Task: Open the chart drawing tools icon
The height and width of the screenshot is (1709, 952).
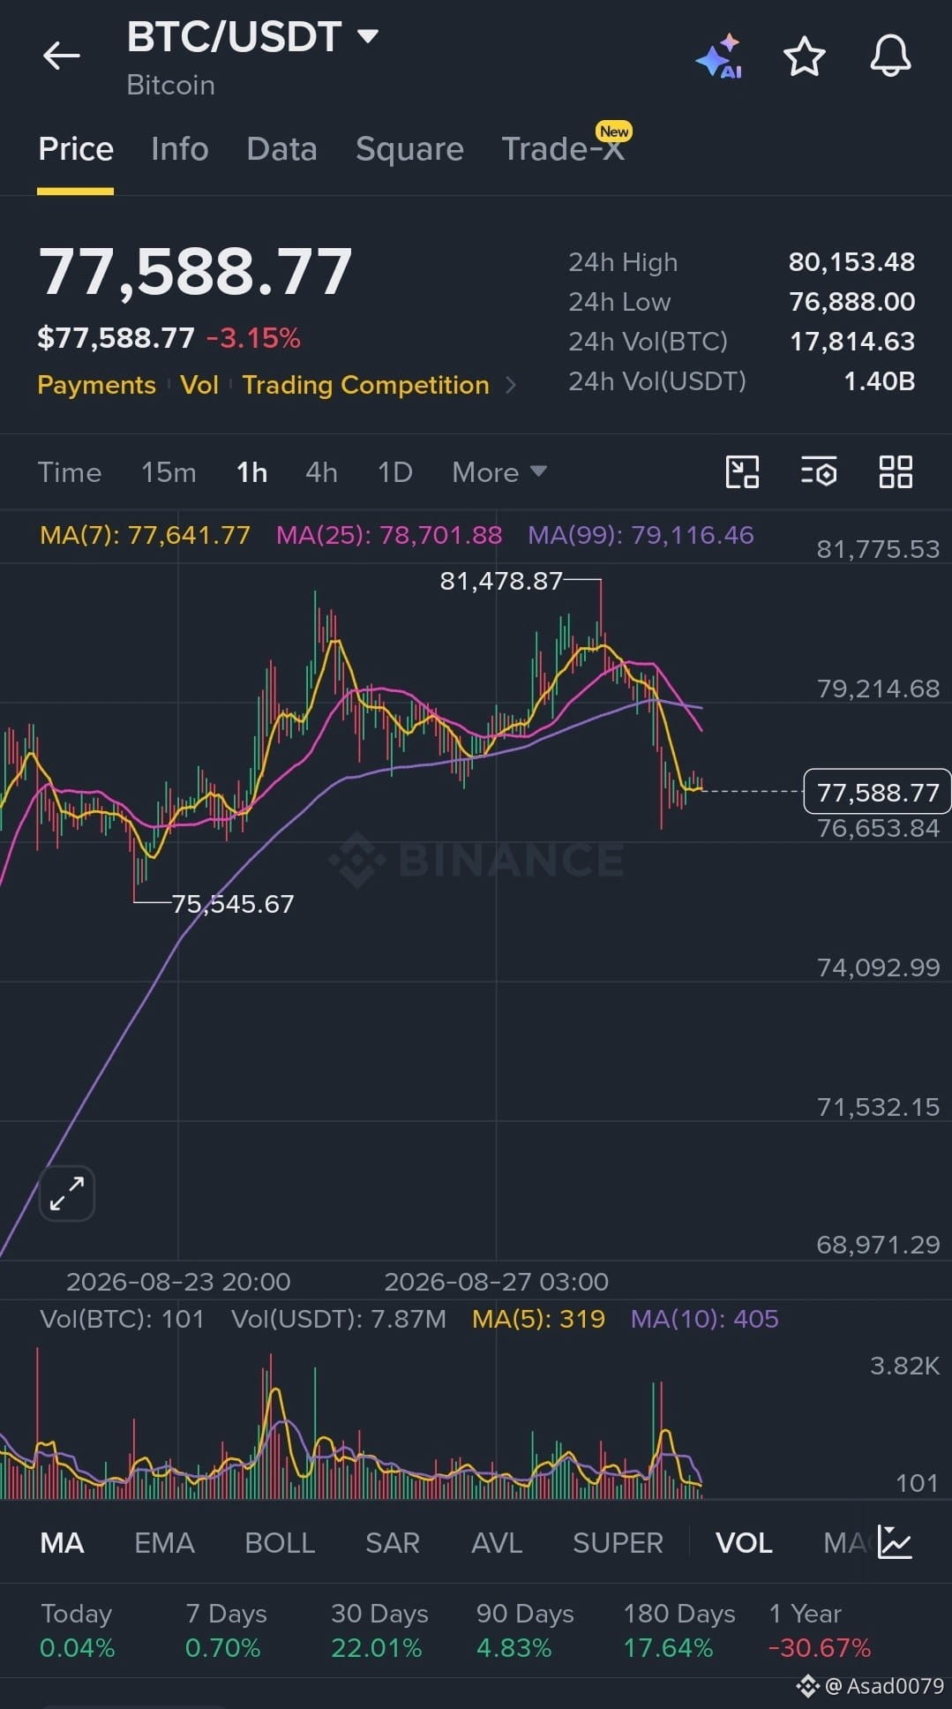Action: (742, 471)
